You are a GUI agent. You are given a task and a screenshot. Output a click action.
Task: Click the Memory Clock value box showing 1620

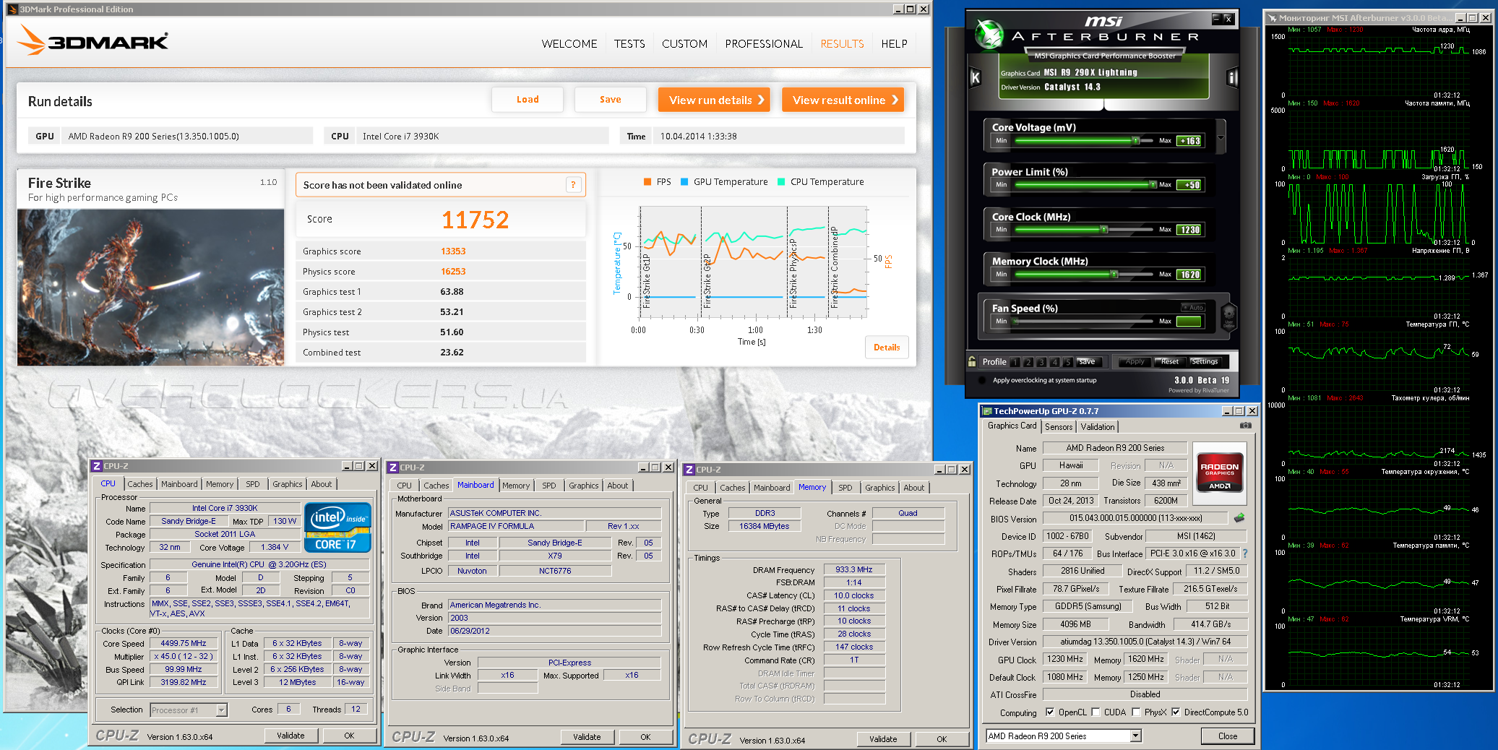click(x=1189, y=275)
